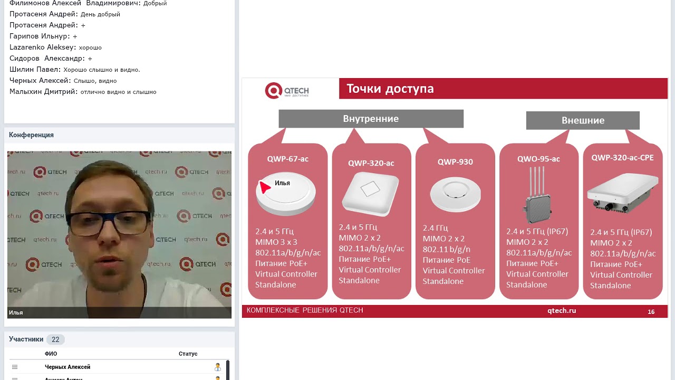Click the QWP-930 model title
The height and width of the screenshot is (380, 675).
(x=455, y=162)
